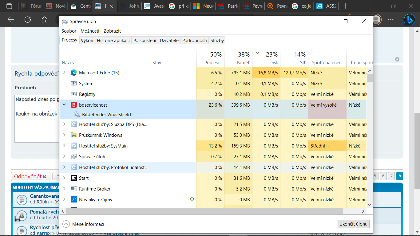The image size is (420, 236).
Task: Collapse the bdservicehost process group
Action: point(64,105)
